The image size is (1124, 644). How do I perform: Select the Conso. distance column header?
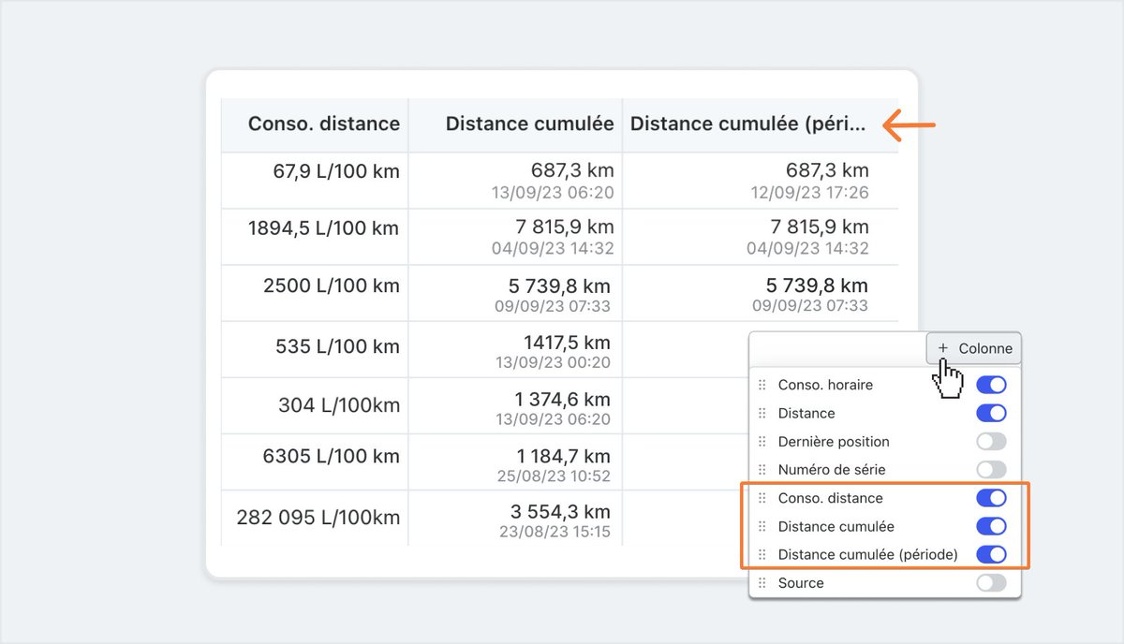point(315,124)
